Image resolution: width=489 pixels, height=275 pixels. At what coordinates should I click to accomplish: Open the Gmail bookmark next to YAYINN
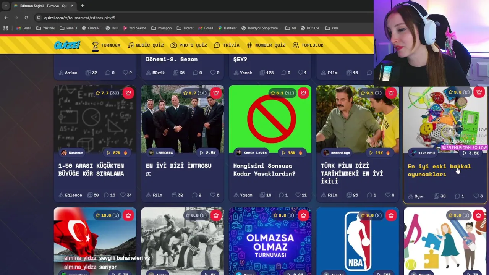coord(24,28)
